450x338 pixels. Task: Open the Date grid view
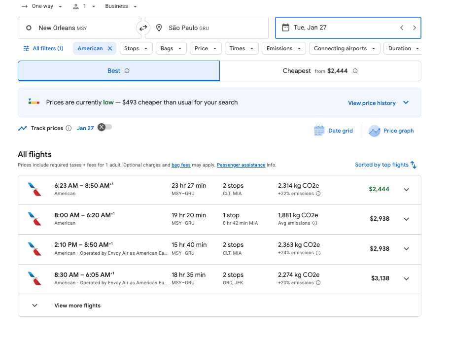[x=333, y=131]
